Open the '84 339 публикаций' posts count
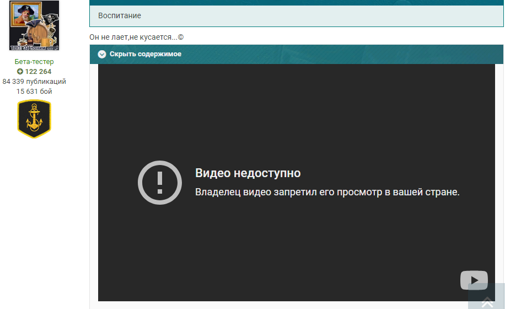This screenshot has width=505, height=309. pos(34,82)
